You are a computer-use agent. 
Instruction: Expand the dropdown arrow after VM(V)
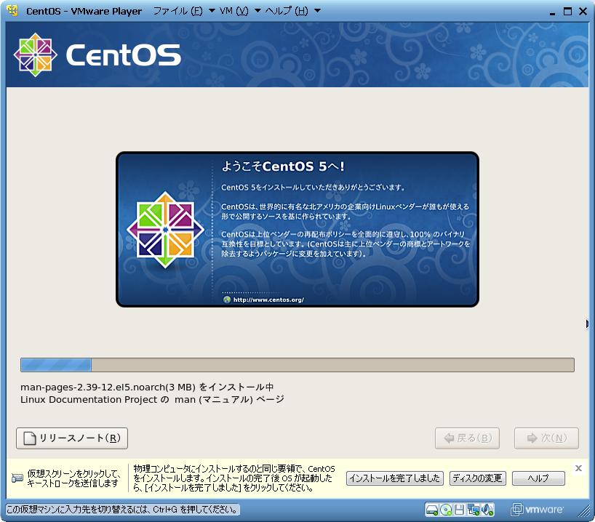[x=256, y=12]
